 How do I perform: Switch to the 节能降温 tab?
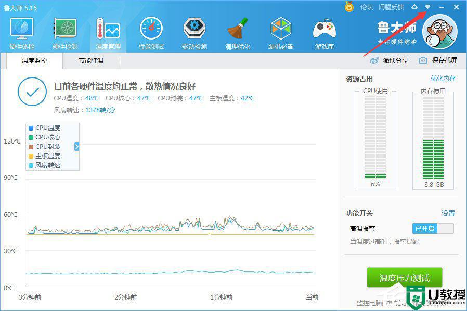coord(91,61)
